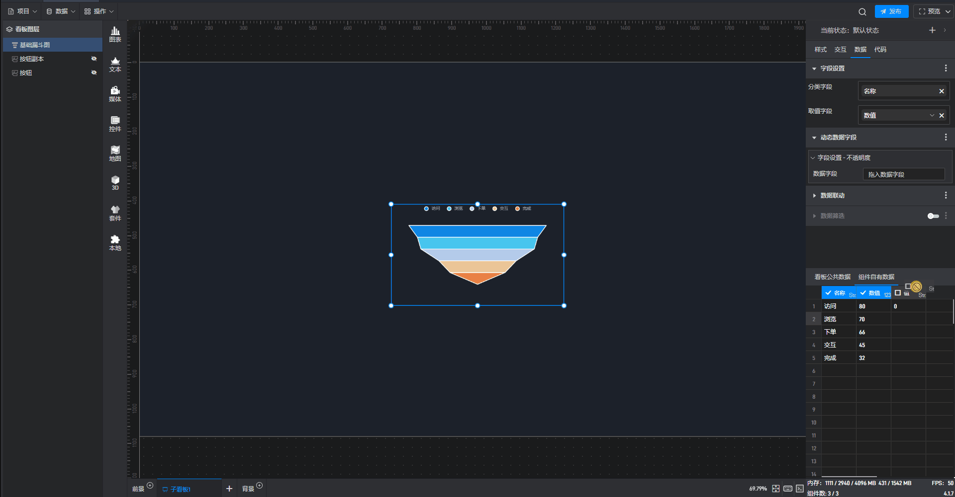
Task: Switch to the 看板公共数据 tab
Action: click(832, 277)
